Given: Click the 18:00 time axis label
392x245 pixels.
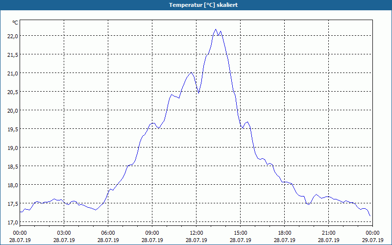Looking at the screenshot, I should (x=285, y=233).
